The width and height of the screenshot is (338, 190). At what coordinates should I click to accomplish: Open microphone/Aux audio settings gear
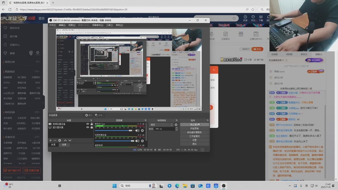pos(142,130)
